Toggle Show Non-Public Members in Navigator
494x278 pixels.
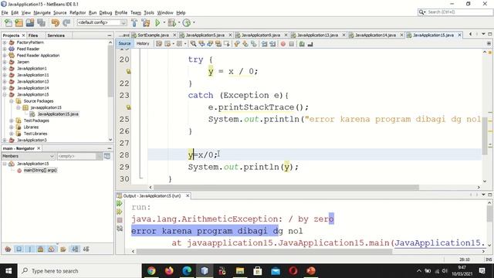pyautogui.click(x=41, y=249)
